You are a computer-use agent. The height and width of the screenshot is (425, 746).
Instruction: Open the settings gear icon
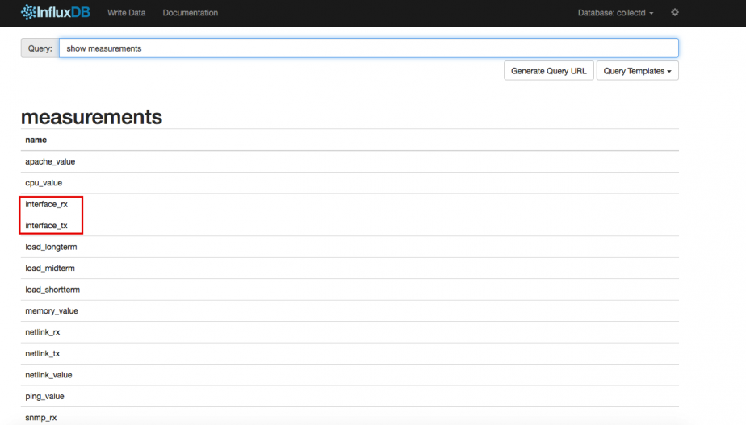coord(675,12)
